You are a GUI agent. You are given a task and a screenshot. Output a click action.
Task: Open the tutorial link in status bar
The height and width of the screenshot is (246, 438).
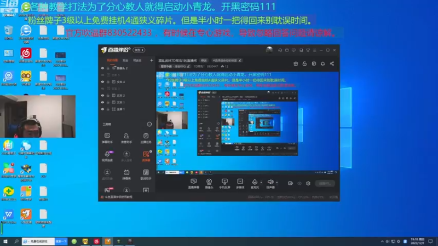point(118,197)
